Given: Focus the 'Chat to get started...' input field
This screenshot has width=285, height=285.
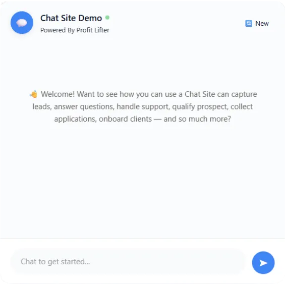Looking at the screenshot, I should pos(128,262).
